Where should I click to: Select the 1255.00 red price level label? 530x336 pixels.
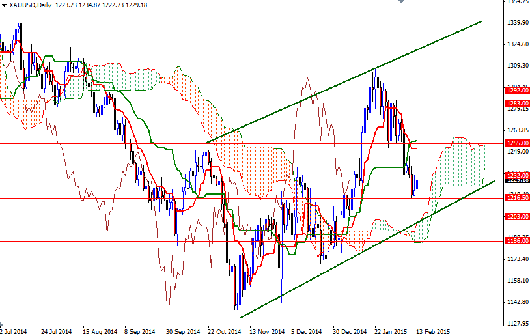pos(517,143)
